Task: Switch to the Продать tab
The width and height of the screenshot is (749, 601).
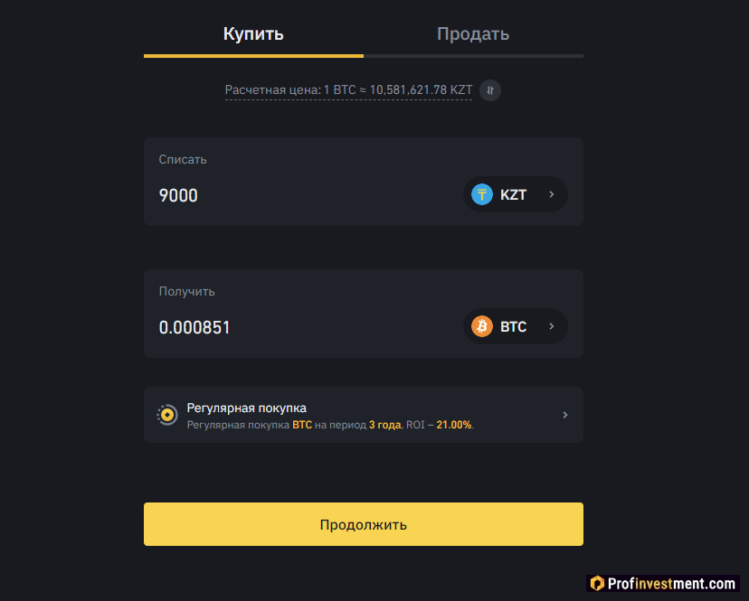Action: pos(473,34)
